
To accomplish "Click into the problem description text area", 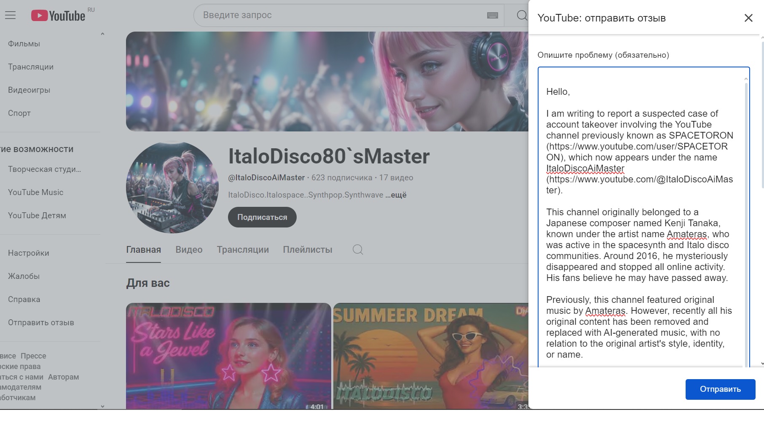I will tap(643, 217).
